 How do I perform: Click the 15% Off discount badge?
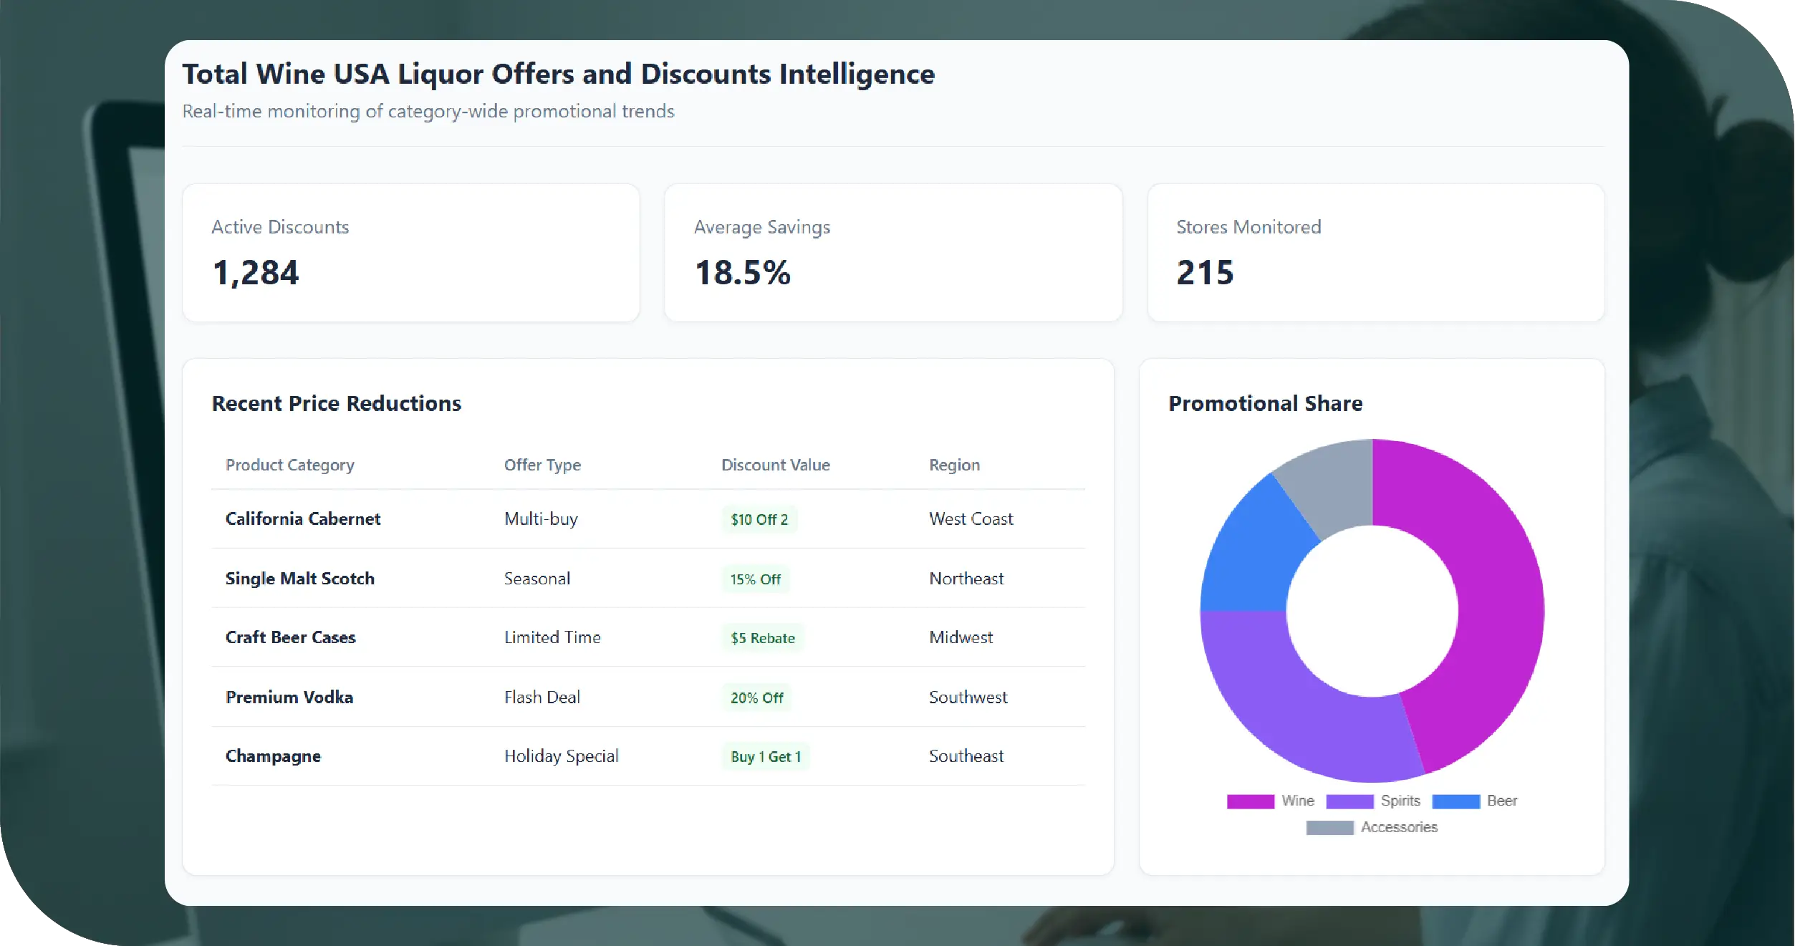pos(755,579)
